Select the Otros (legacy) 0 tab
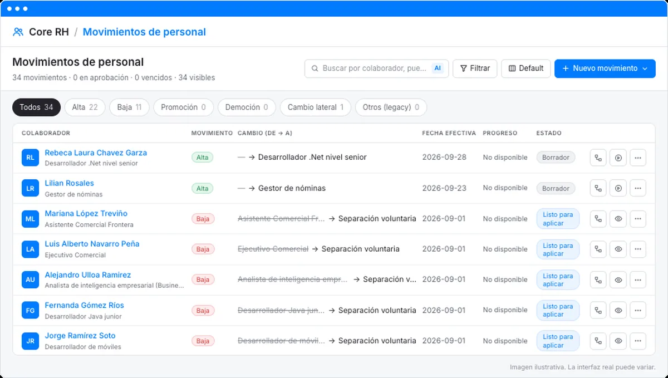Screen dimensions: 668x378 391,107
